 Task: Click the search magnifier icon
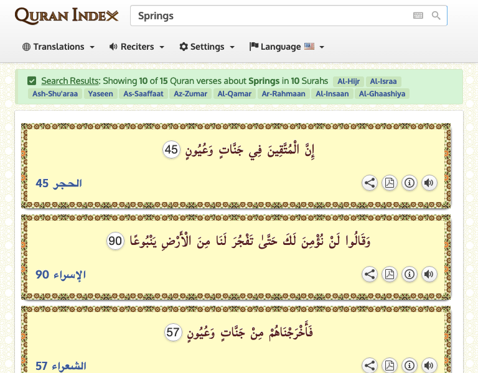(x=436, y=16)
